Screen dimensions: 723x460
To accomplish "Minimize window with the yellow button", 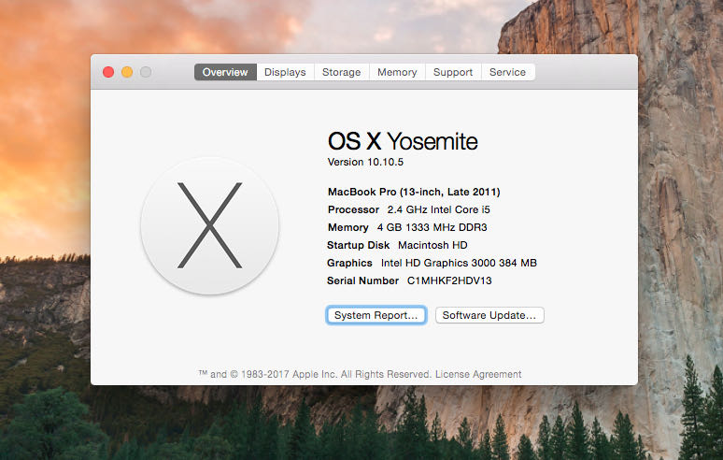I will [x=127, y=72].
